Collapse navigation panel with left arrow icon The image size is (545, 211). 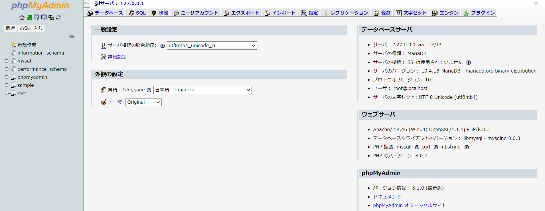[x=87, y=3]
